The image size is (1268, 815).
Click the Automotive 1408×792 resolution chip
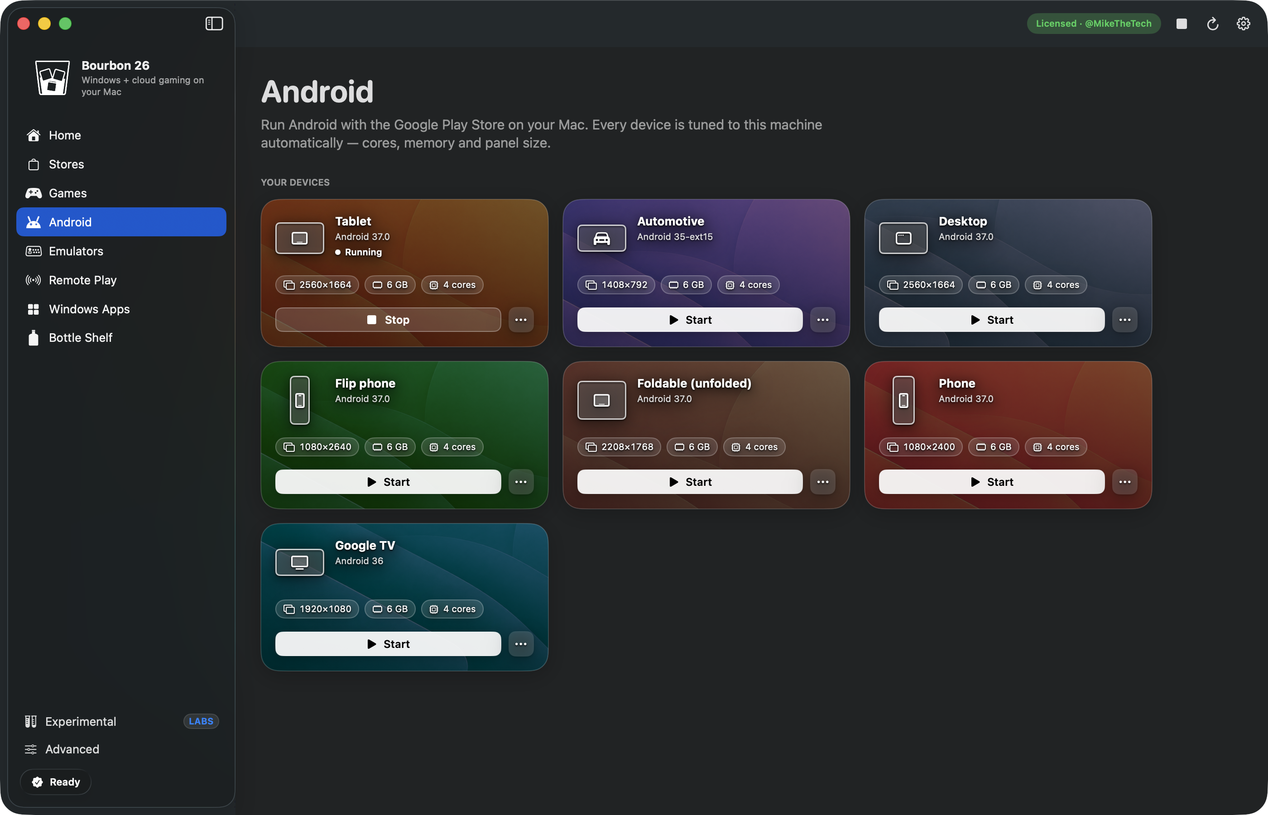pyautogui.click(x=616, y=285)
